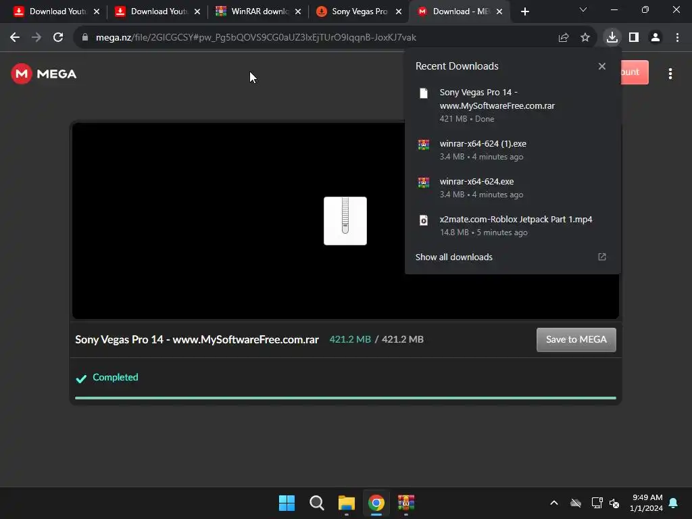692x519 pixels.
Task: Click the 421.2 MB downloaded size in green
Action: point(350,339)
